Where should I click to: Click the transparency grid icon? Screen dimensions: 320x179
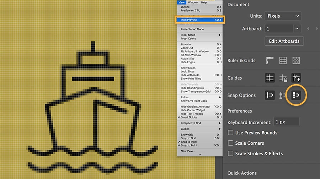coord(296,60)
